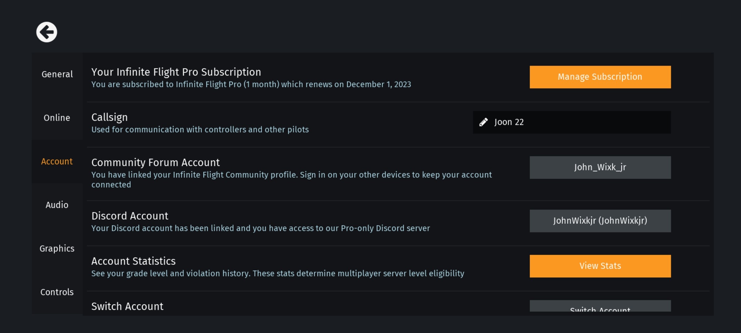The image size is (741, 333).
Task: Click the John_Wixk_jr forum account button
Action: tap(600, 167)
